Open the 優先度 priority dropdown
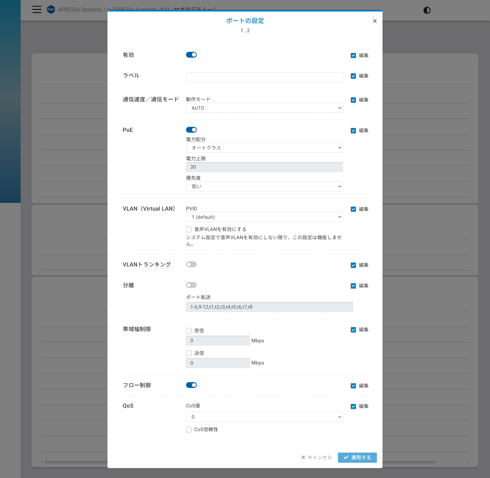This screenshot has width=490, height=478. (x=264, y=186)
